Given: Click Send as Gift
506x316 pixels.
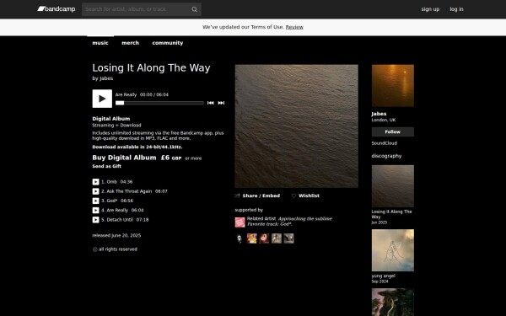Looking at the screenshot, I should pos(107,166).
